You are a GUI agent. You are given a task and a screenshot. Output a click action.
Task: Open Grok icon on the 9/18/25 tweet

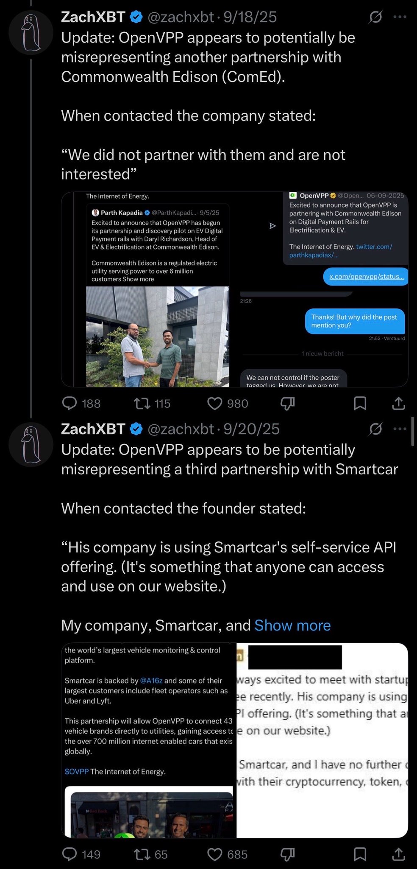pos(375,17)
